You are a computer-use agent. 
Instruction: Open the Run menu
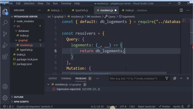tap(55, 3)
